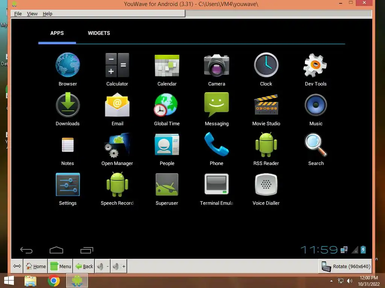385x288 pixels.
Task: Click the volume up speaker button
Action: (119, 266)
